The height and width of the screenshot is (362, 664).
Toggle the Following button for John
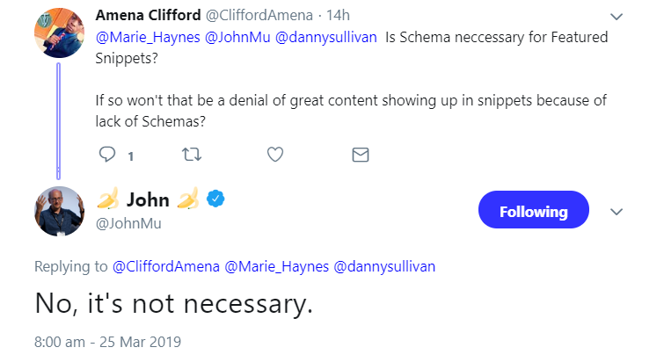[533, 212]
